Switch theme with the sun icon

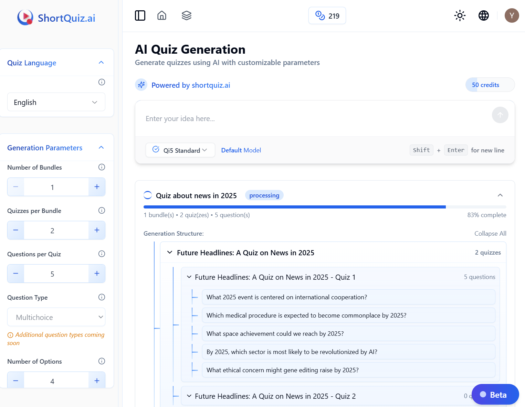pyautogui.click(x=460, y=15)
